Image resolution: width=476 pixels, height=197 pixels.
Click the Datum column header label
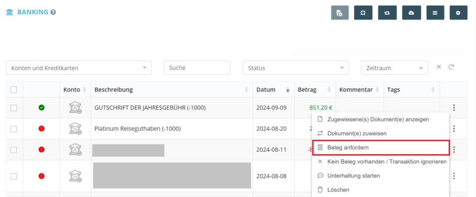click(x=266, y=90)
